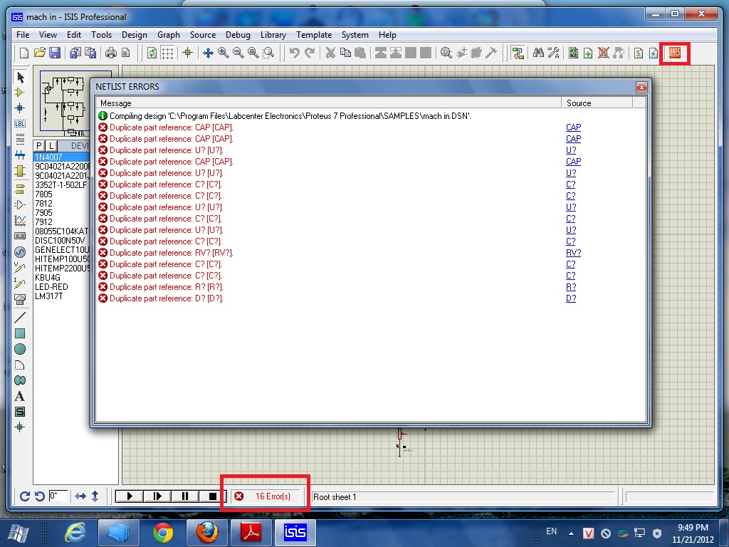Click the rotation angle input field
729x547 pixels.
click(59, 496)
